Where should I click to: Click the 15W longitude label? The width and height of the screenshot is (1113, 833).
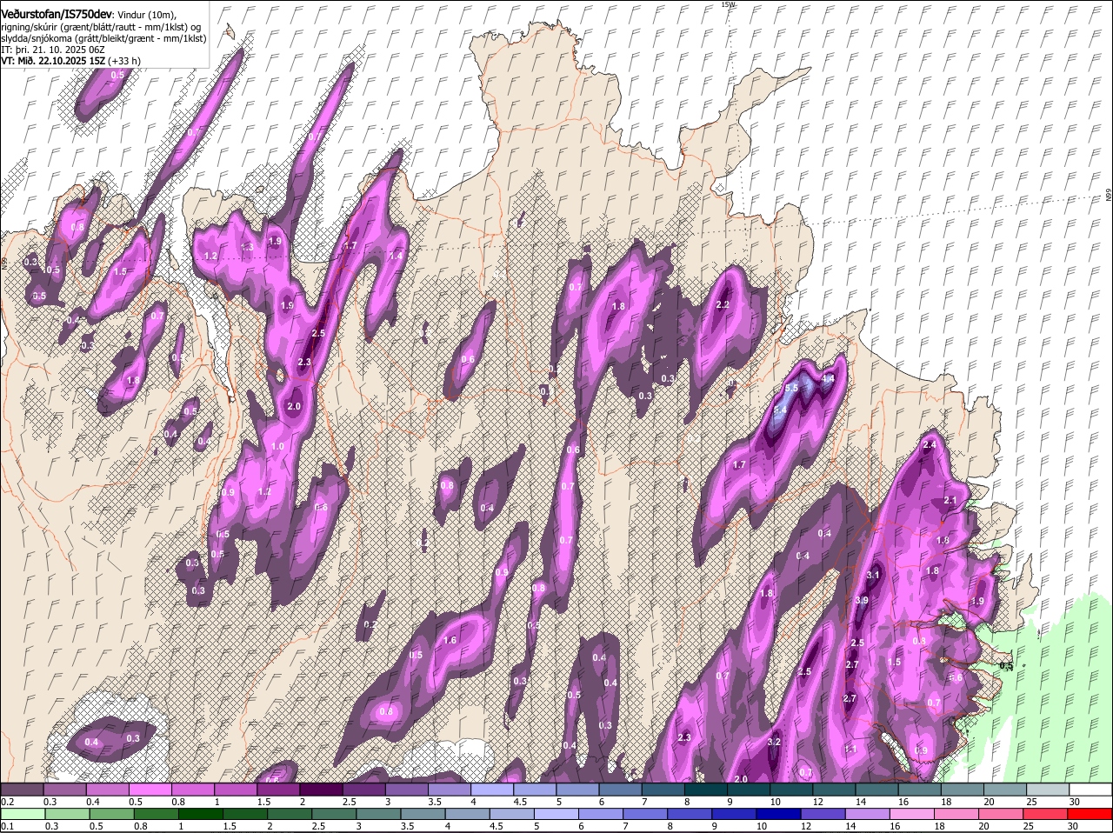pyautogui.click(x=728, y=5)
